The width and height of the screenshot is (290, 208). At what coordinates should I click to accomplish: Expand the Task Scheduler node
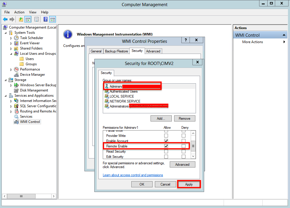(x=11, y=38)
